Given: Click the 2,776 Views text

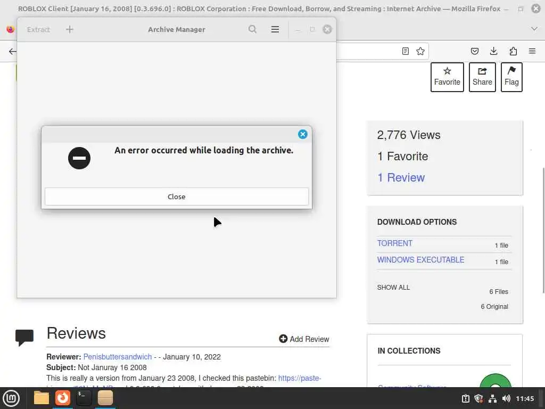Looking at the screenshot, I should (x=409, y=135).
